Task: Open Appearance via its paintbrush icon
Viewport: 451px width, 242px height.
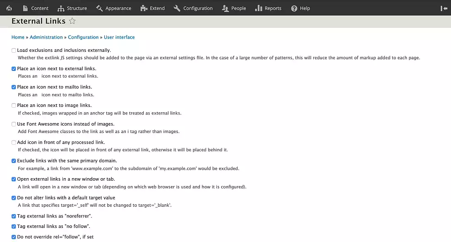Action: tap(99, 8)
